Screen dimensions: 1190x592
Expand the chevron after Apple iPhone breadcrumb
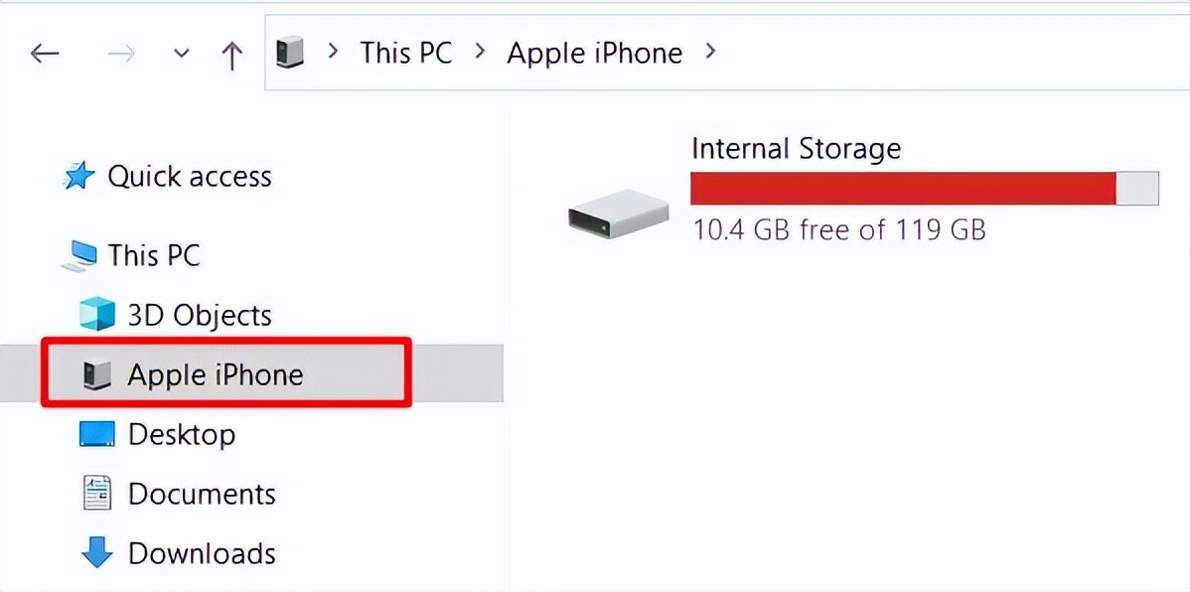tap(712, 52)
